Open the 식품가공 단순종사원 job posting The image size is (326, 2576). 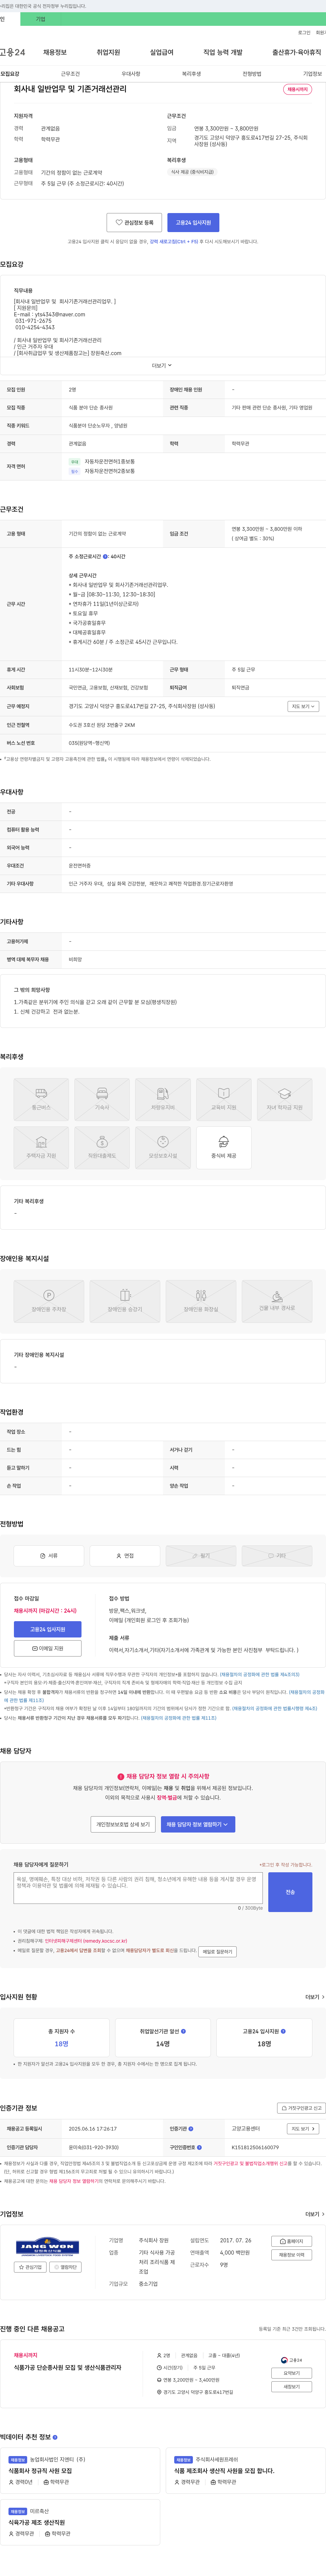pyautogui.click(x=68, y=2368)
